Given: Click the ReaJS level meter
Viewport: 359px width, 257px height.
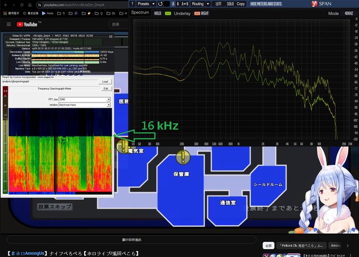Looking at the screenshot, I should tap(5, 140).
